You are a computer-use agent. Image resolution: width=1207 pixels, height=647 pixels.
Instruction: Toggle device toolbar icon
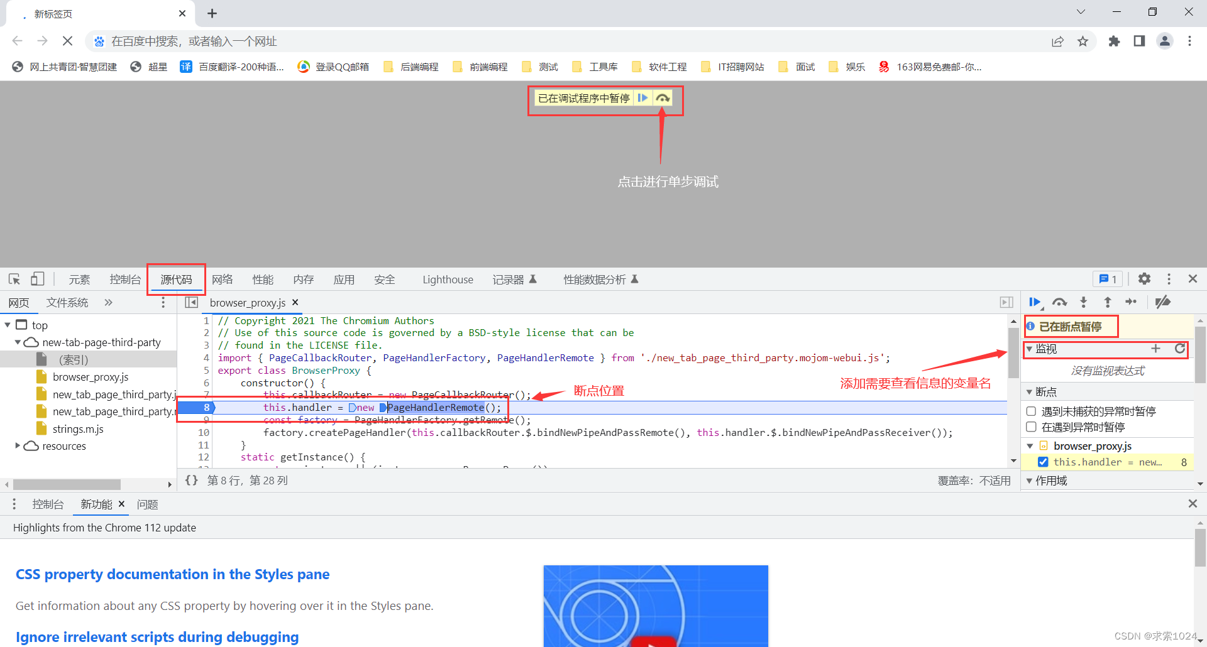click(37, 279)
